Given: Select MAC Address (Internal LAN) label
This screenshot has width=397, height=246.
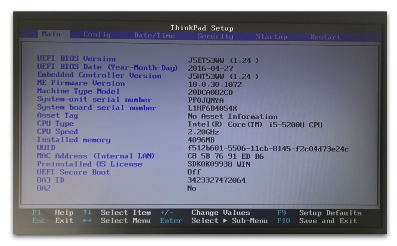Looking at the screenshot, I should point(96,156).
